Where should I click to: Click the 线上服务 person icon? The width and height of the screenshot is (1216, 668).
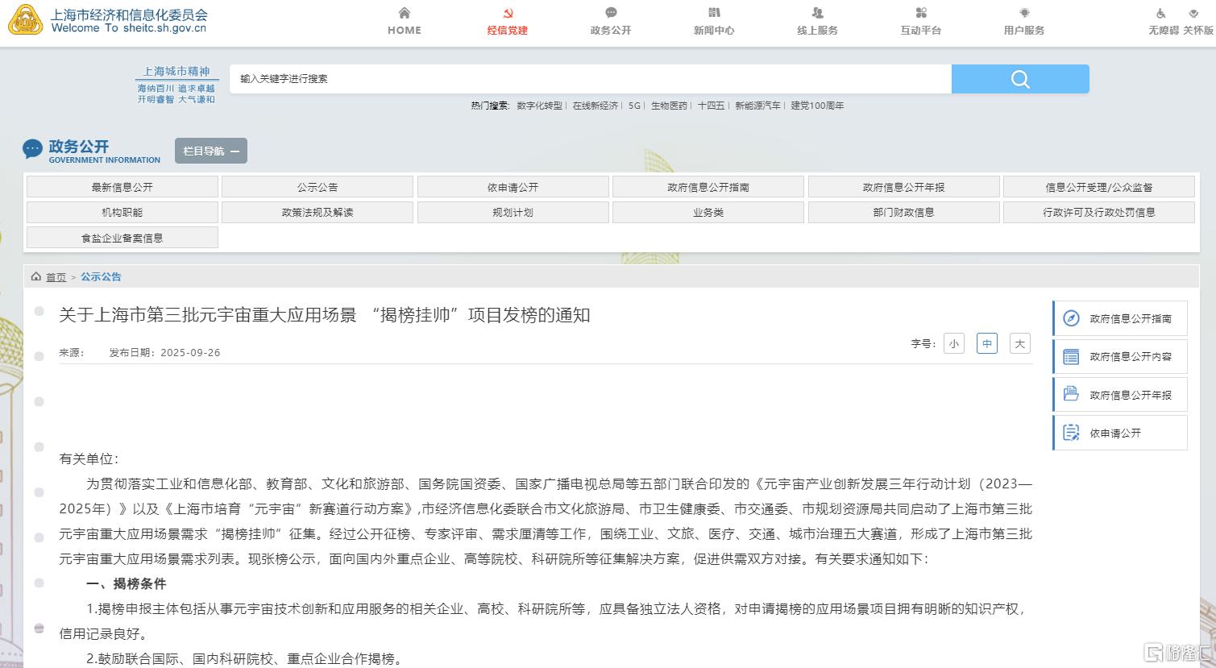(x=817, y=13)
